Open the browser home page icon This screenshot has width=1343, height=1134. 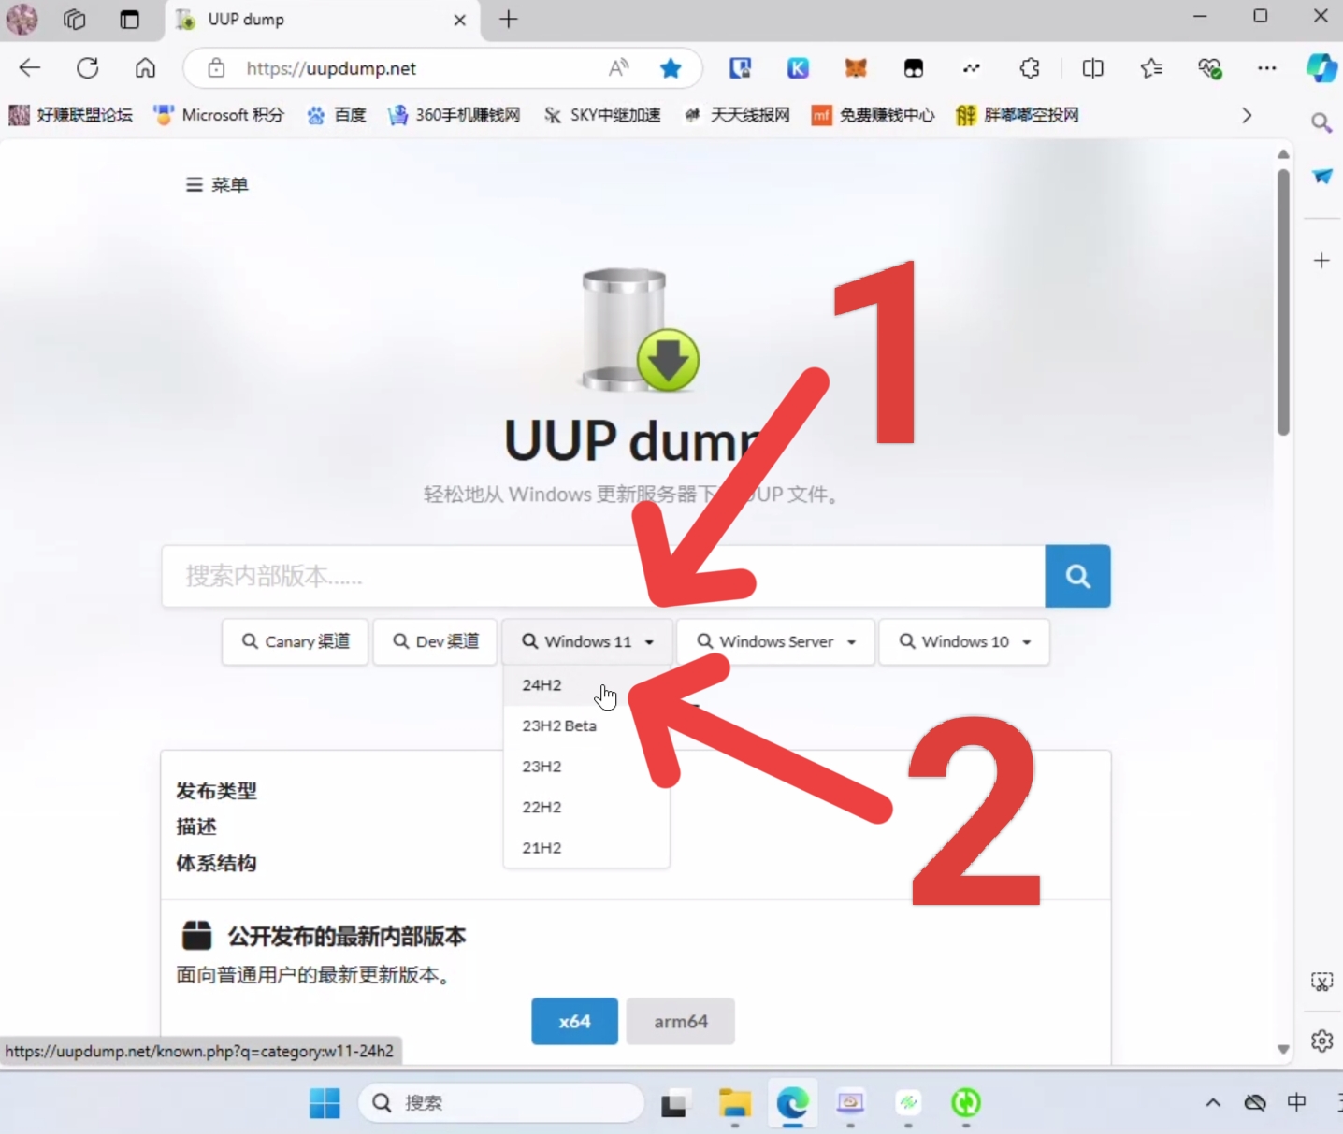tap(145, 68)
